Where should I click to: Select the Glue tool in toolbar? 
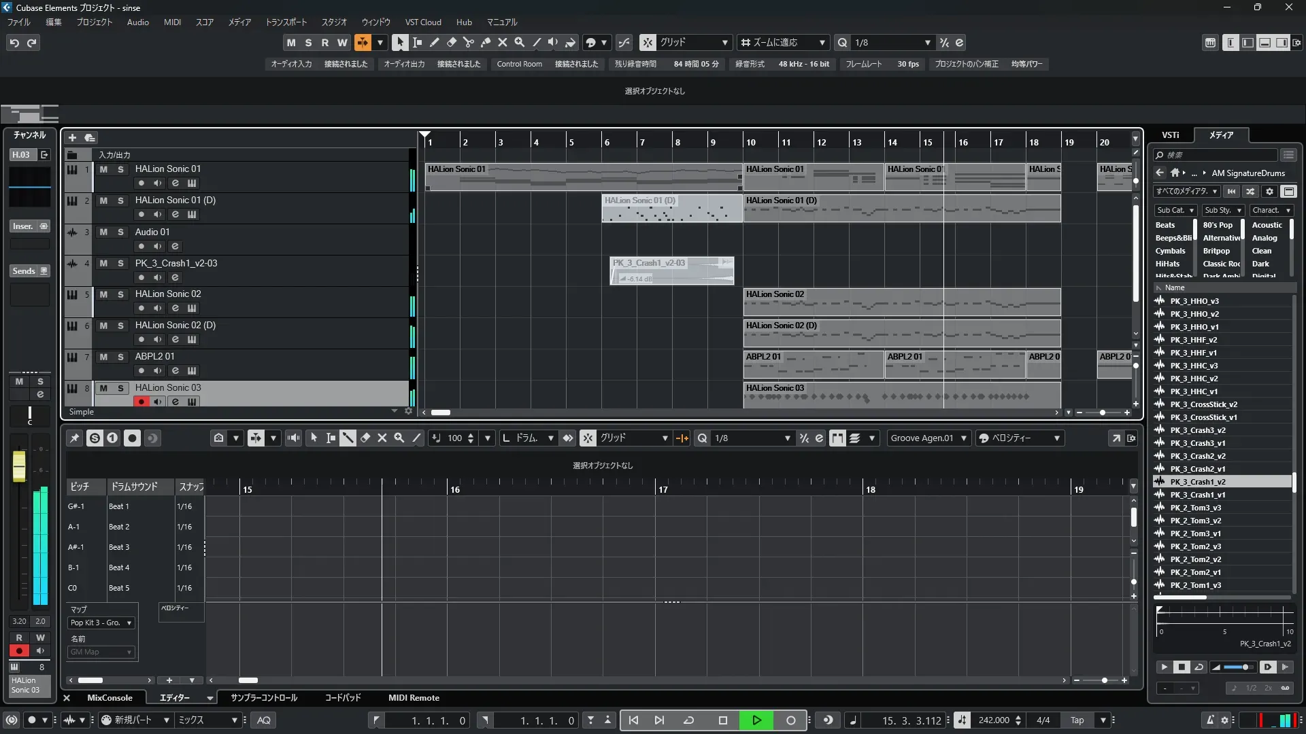pos(485,42)
